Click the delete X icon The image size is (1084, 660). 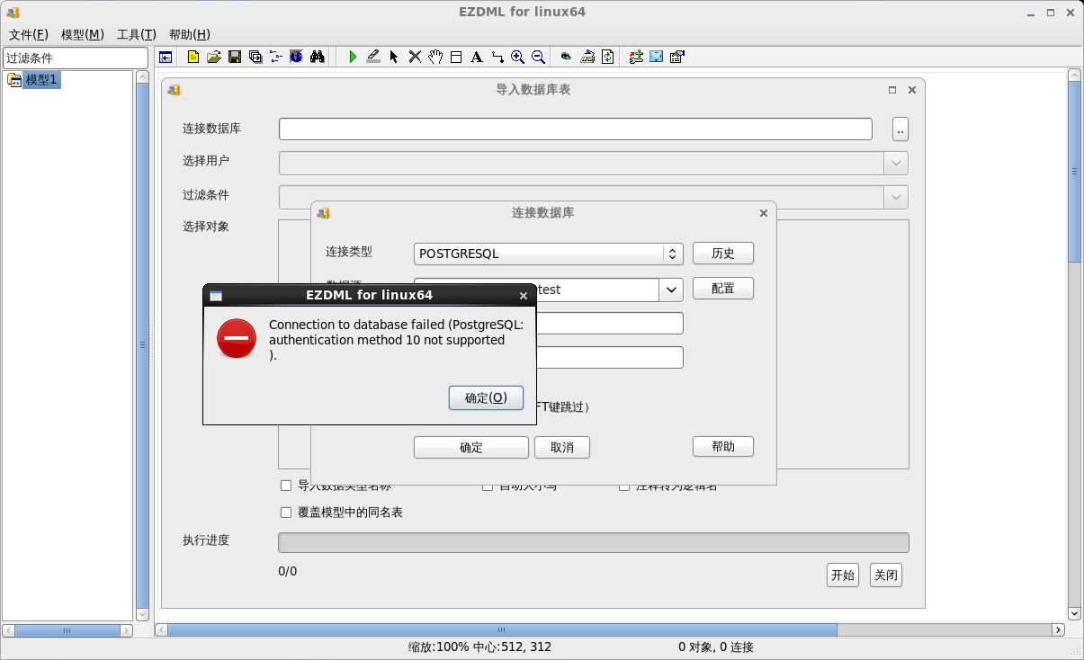click(x=415, y=57)
